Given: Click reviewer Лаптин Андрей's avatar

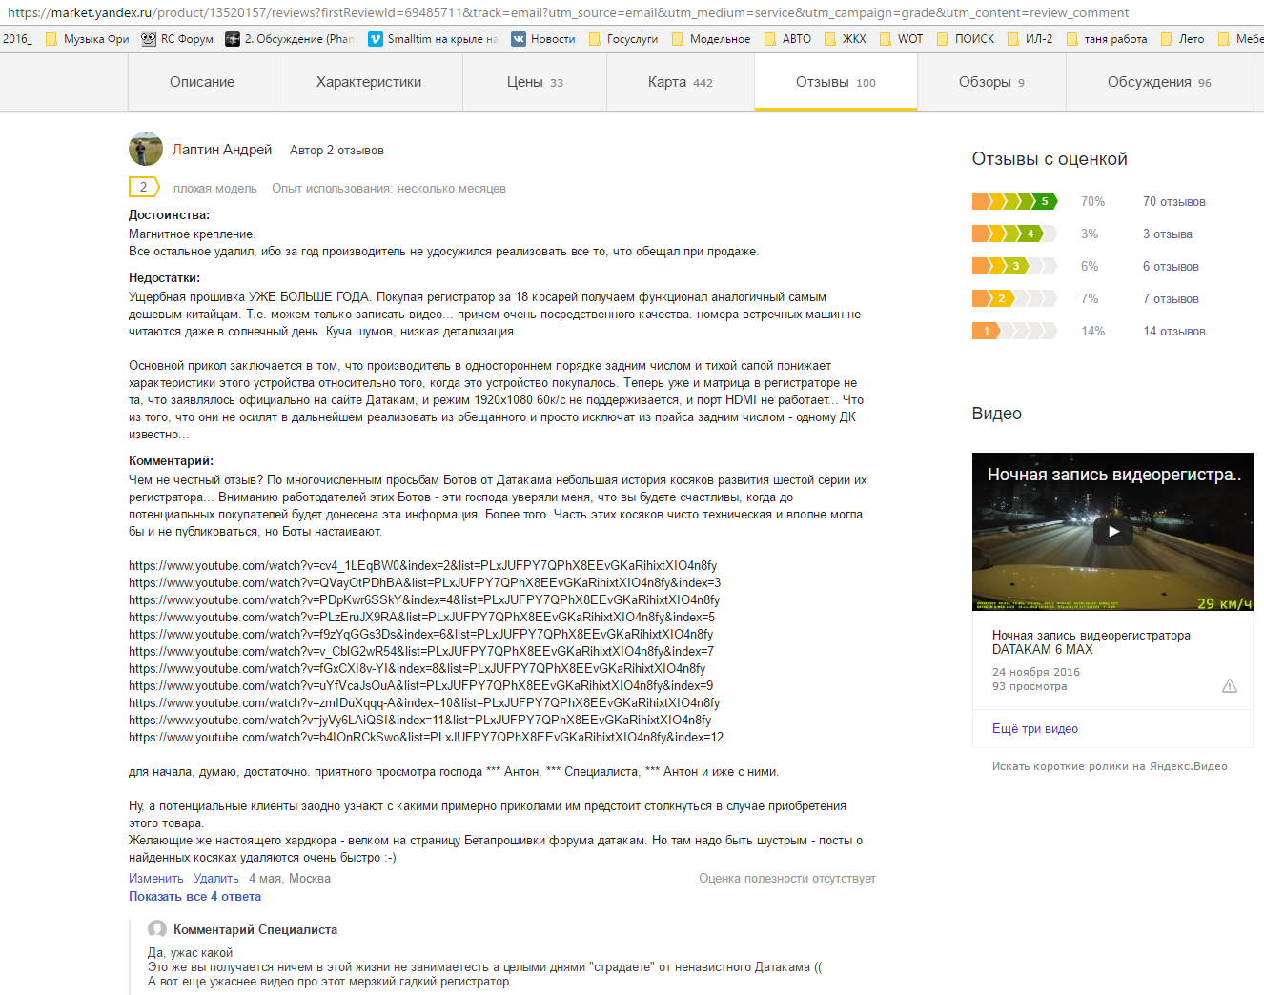Looking at the screenshot, I should (x=146, y=149).
